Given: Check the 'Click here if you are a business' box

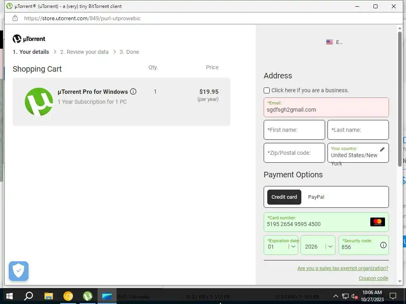Looking at the screenshot, I should [266, 90].
